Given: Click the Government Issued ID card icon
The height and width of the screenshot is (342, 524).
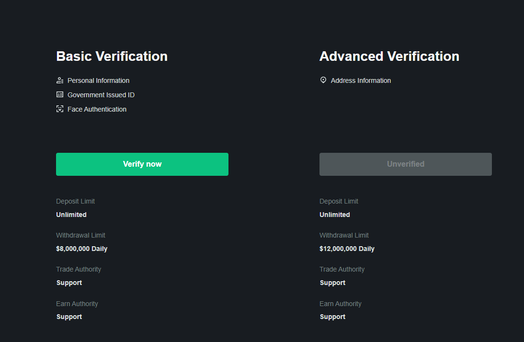Looking at the screenshot, I should click(60, 94).
